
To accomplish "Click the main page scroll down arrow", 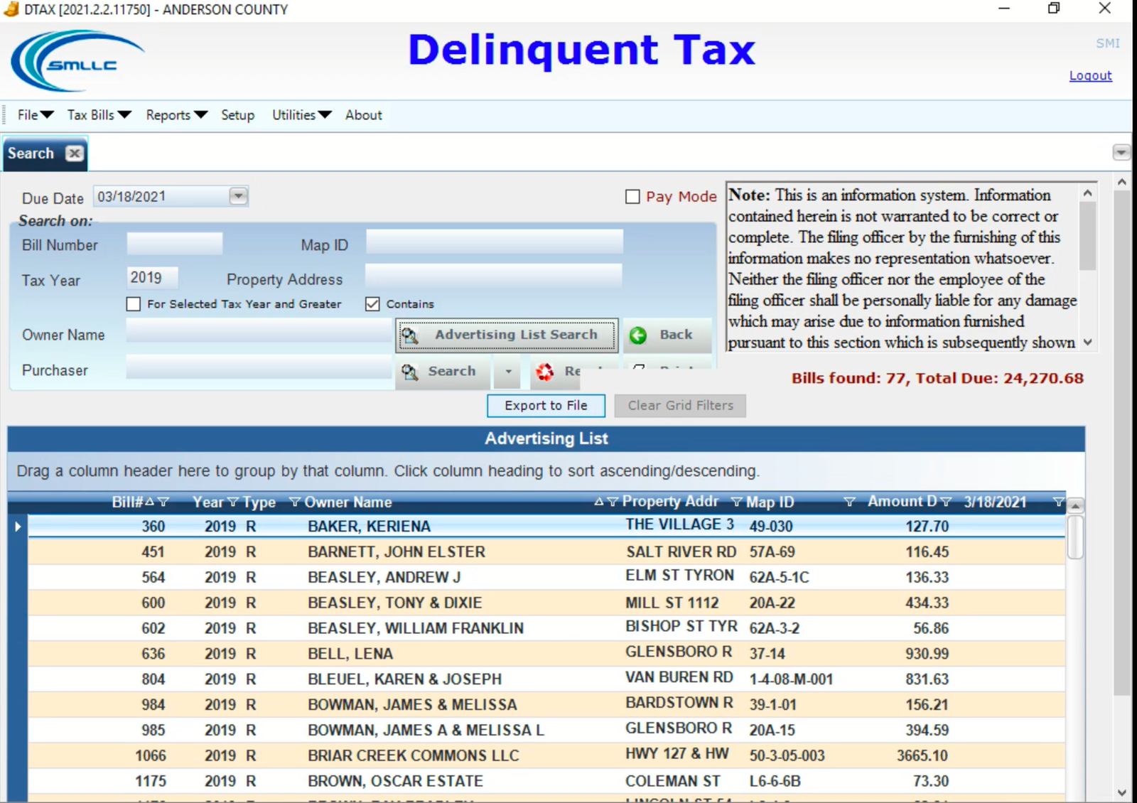I will coord(1122,793).
